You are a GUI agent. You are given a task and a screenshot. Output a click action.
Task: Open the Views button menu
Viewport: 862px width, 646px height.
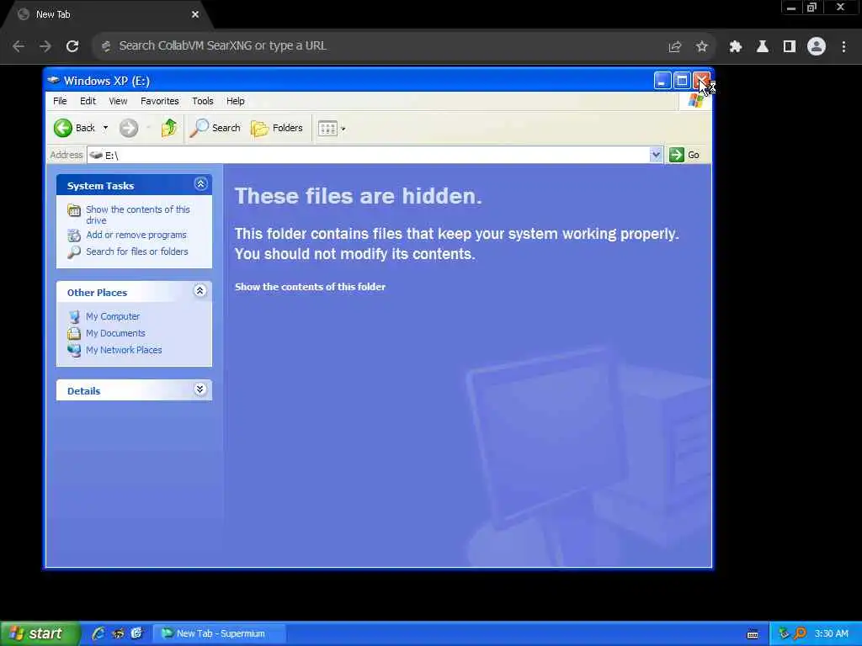point(332,129)
